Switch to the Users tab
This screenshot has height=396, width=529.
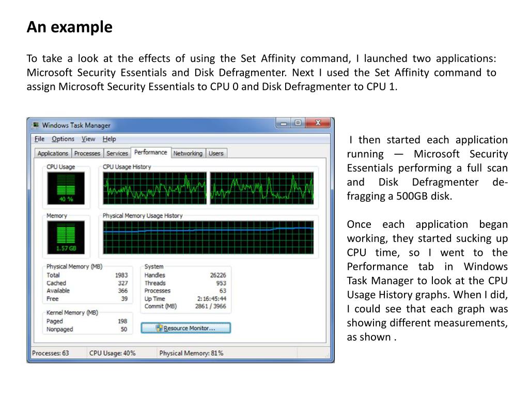[x=216, y=153]
